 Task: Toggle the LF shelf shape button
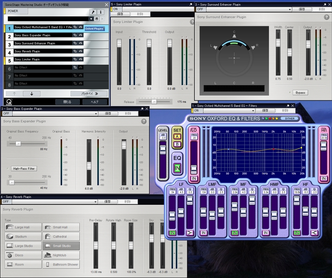(190, 233)
